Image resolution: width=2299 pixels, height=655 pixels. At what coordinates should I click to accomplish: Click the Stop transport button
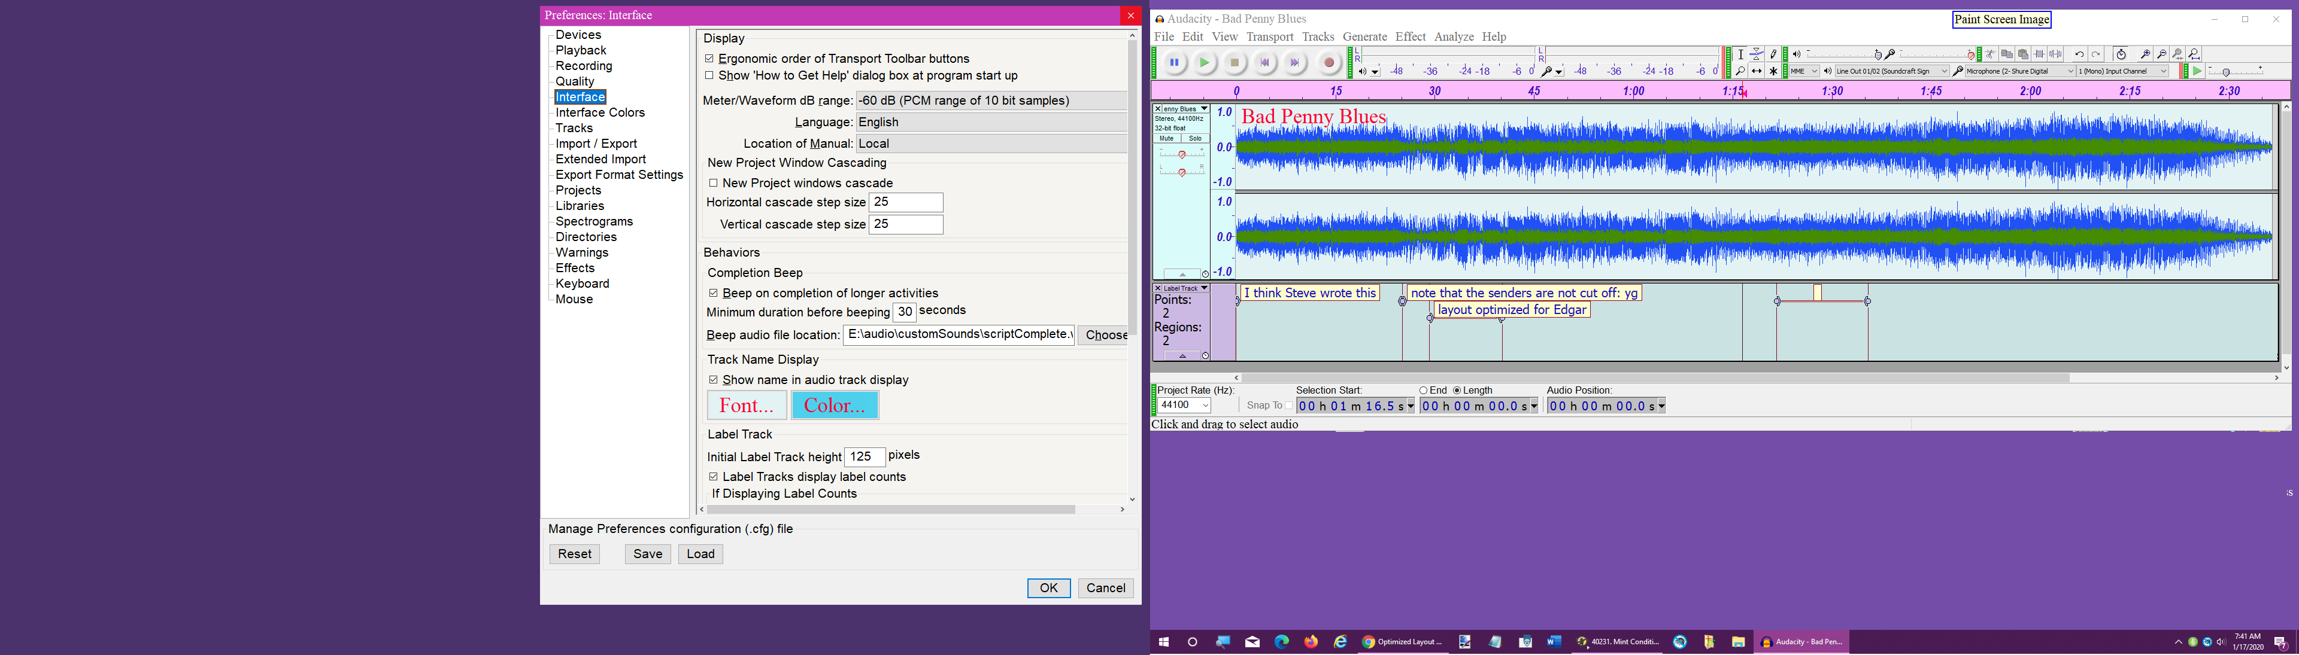[1235, 62]
